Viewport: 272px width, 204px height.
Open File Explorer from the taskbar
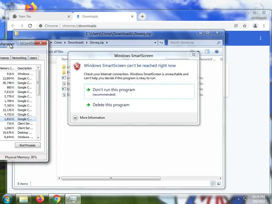24,199
